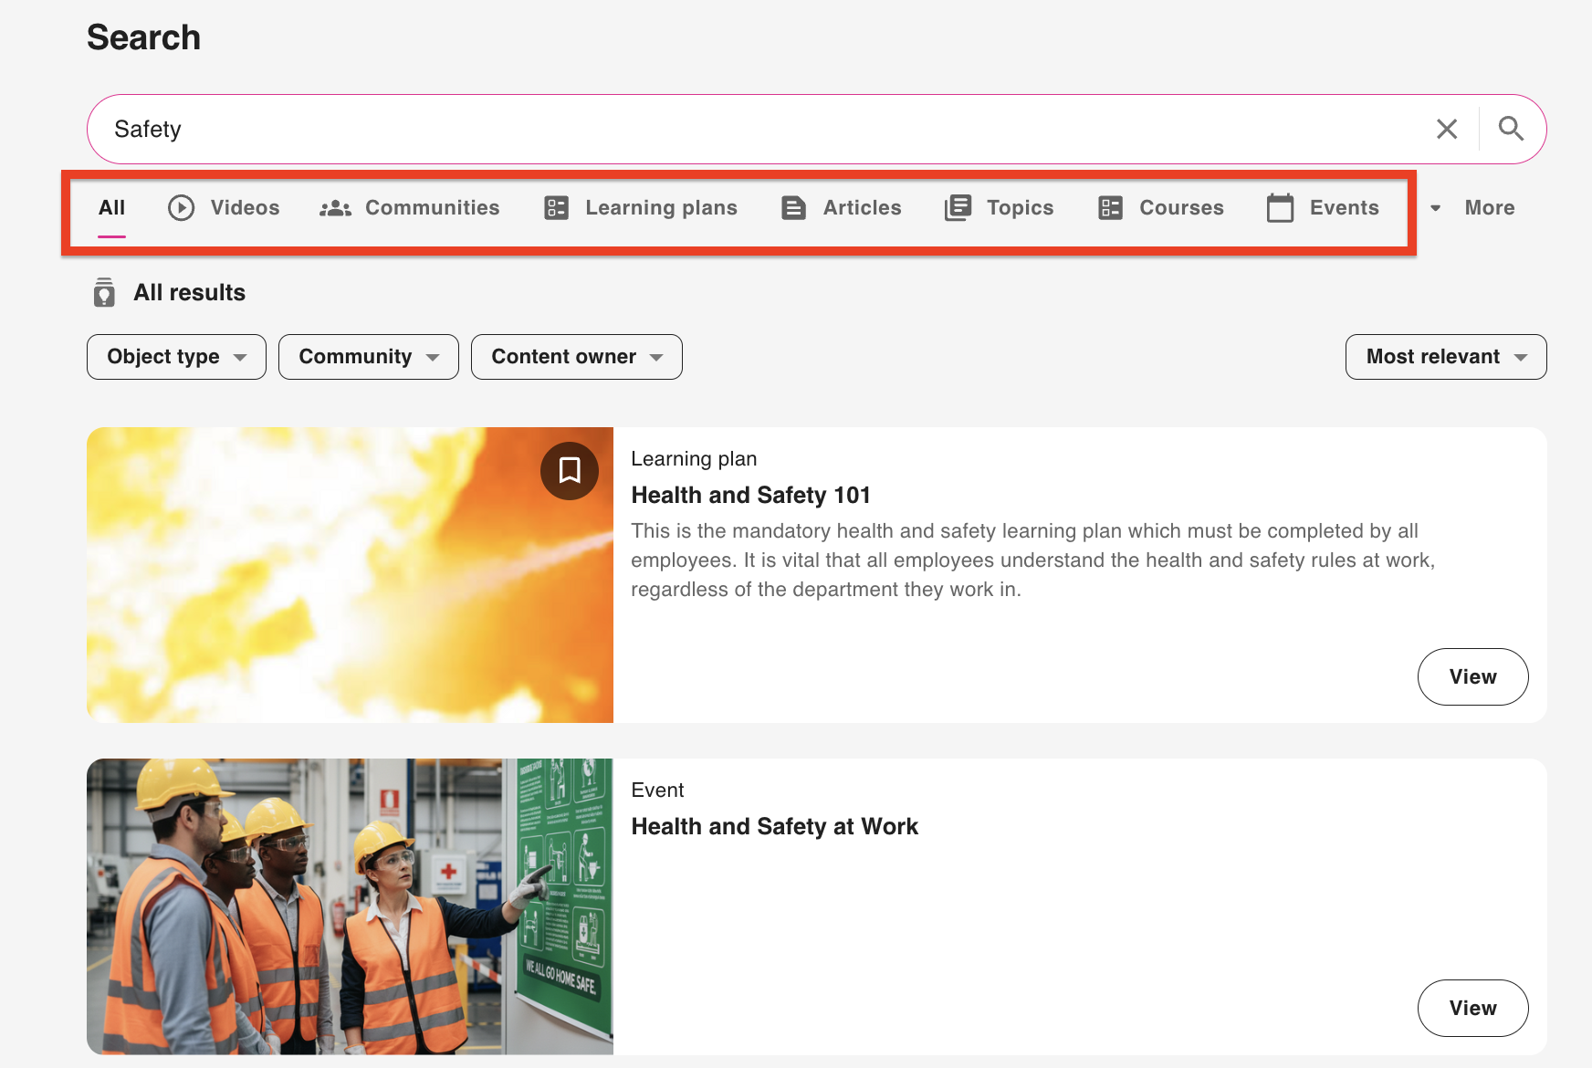This screenshot has height=1068, width=1592.
Task: Click the Communities people icon
Action: click(335, 208)
